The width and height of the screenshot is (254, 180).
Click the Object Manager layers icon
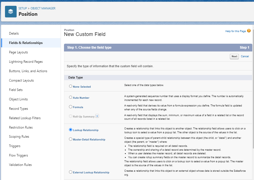tap(11, 12)
